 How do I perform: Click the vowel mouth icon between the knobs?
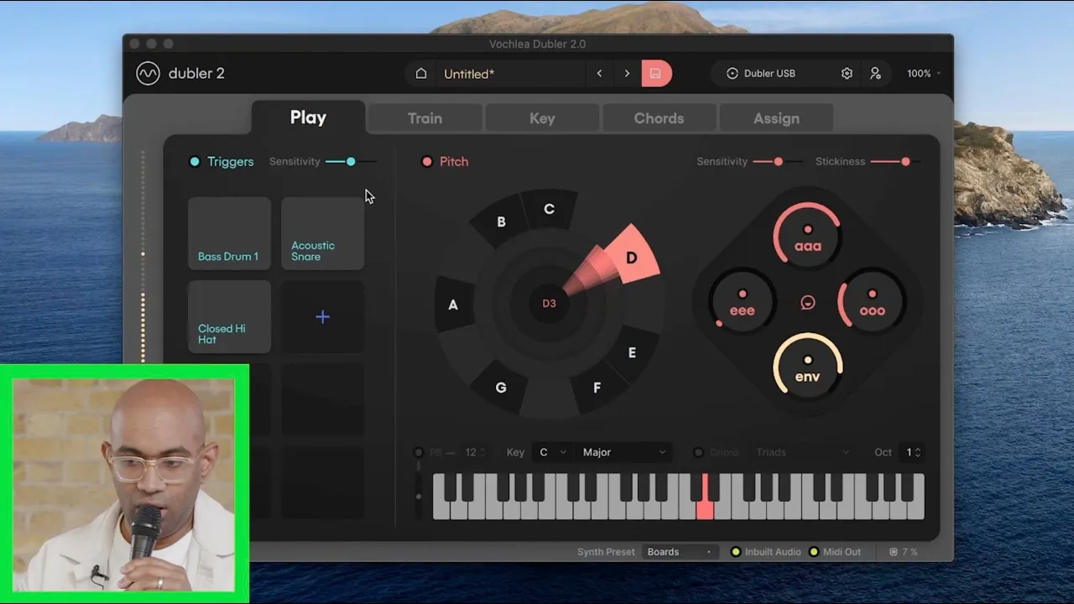pyautogui.click(x=808, y=303)
